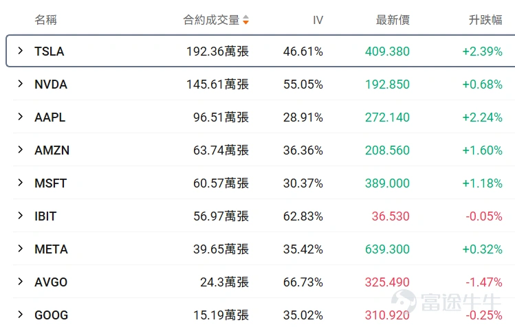Click MSFT volume 60.57萬張

pyautogui.click(x=221, y=183)
